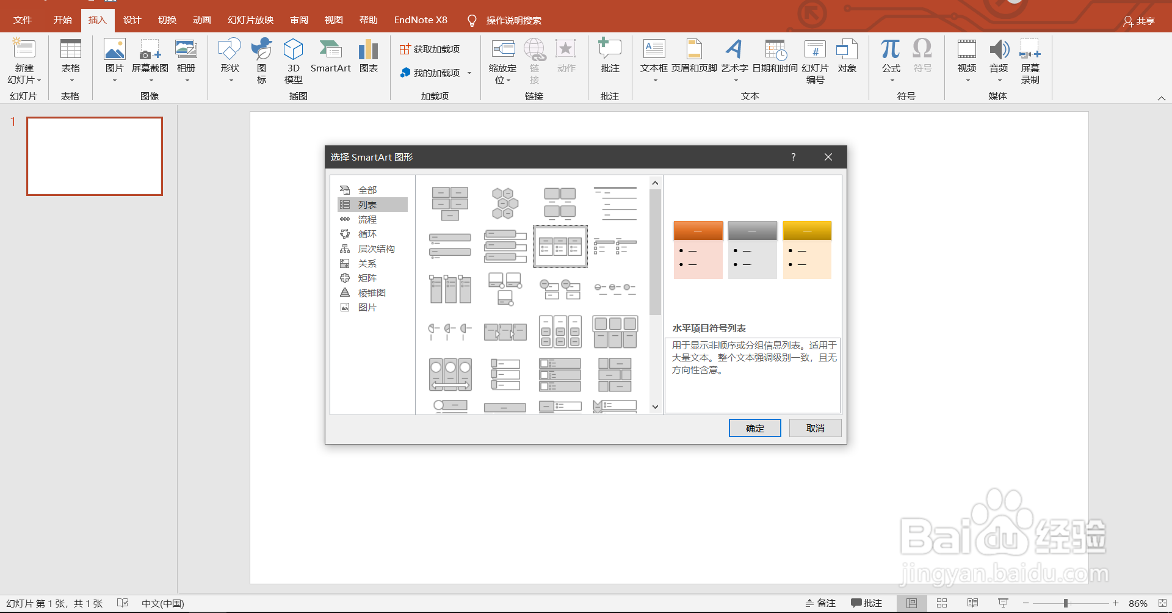Image resolution: width=1172 pixels, height=613 pixels.
Task: Open the 文件 (File) tab
Action: coord(23,20)
